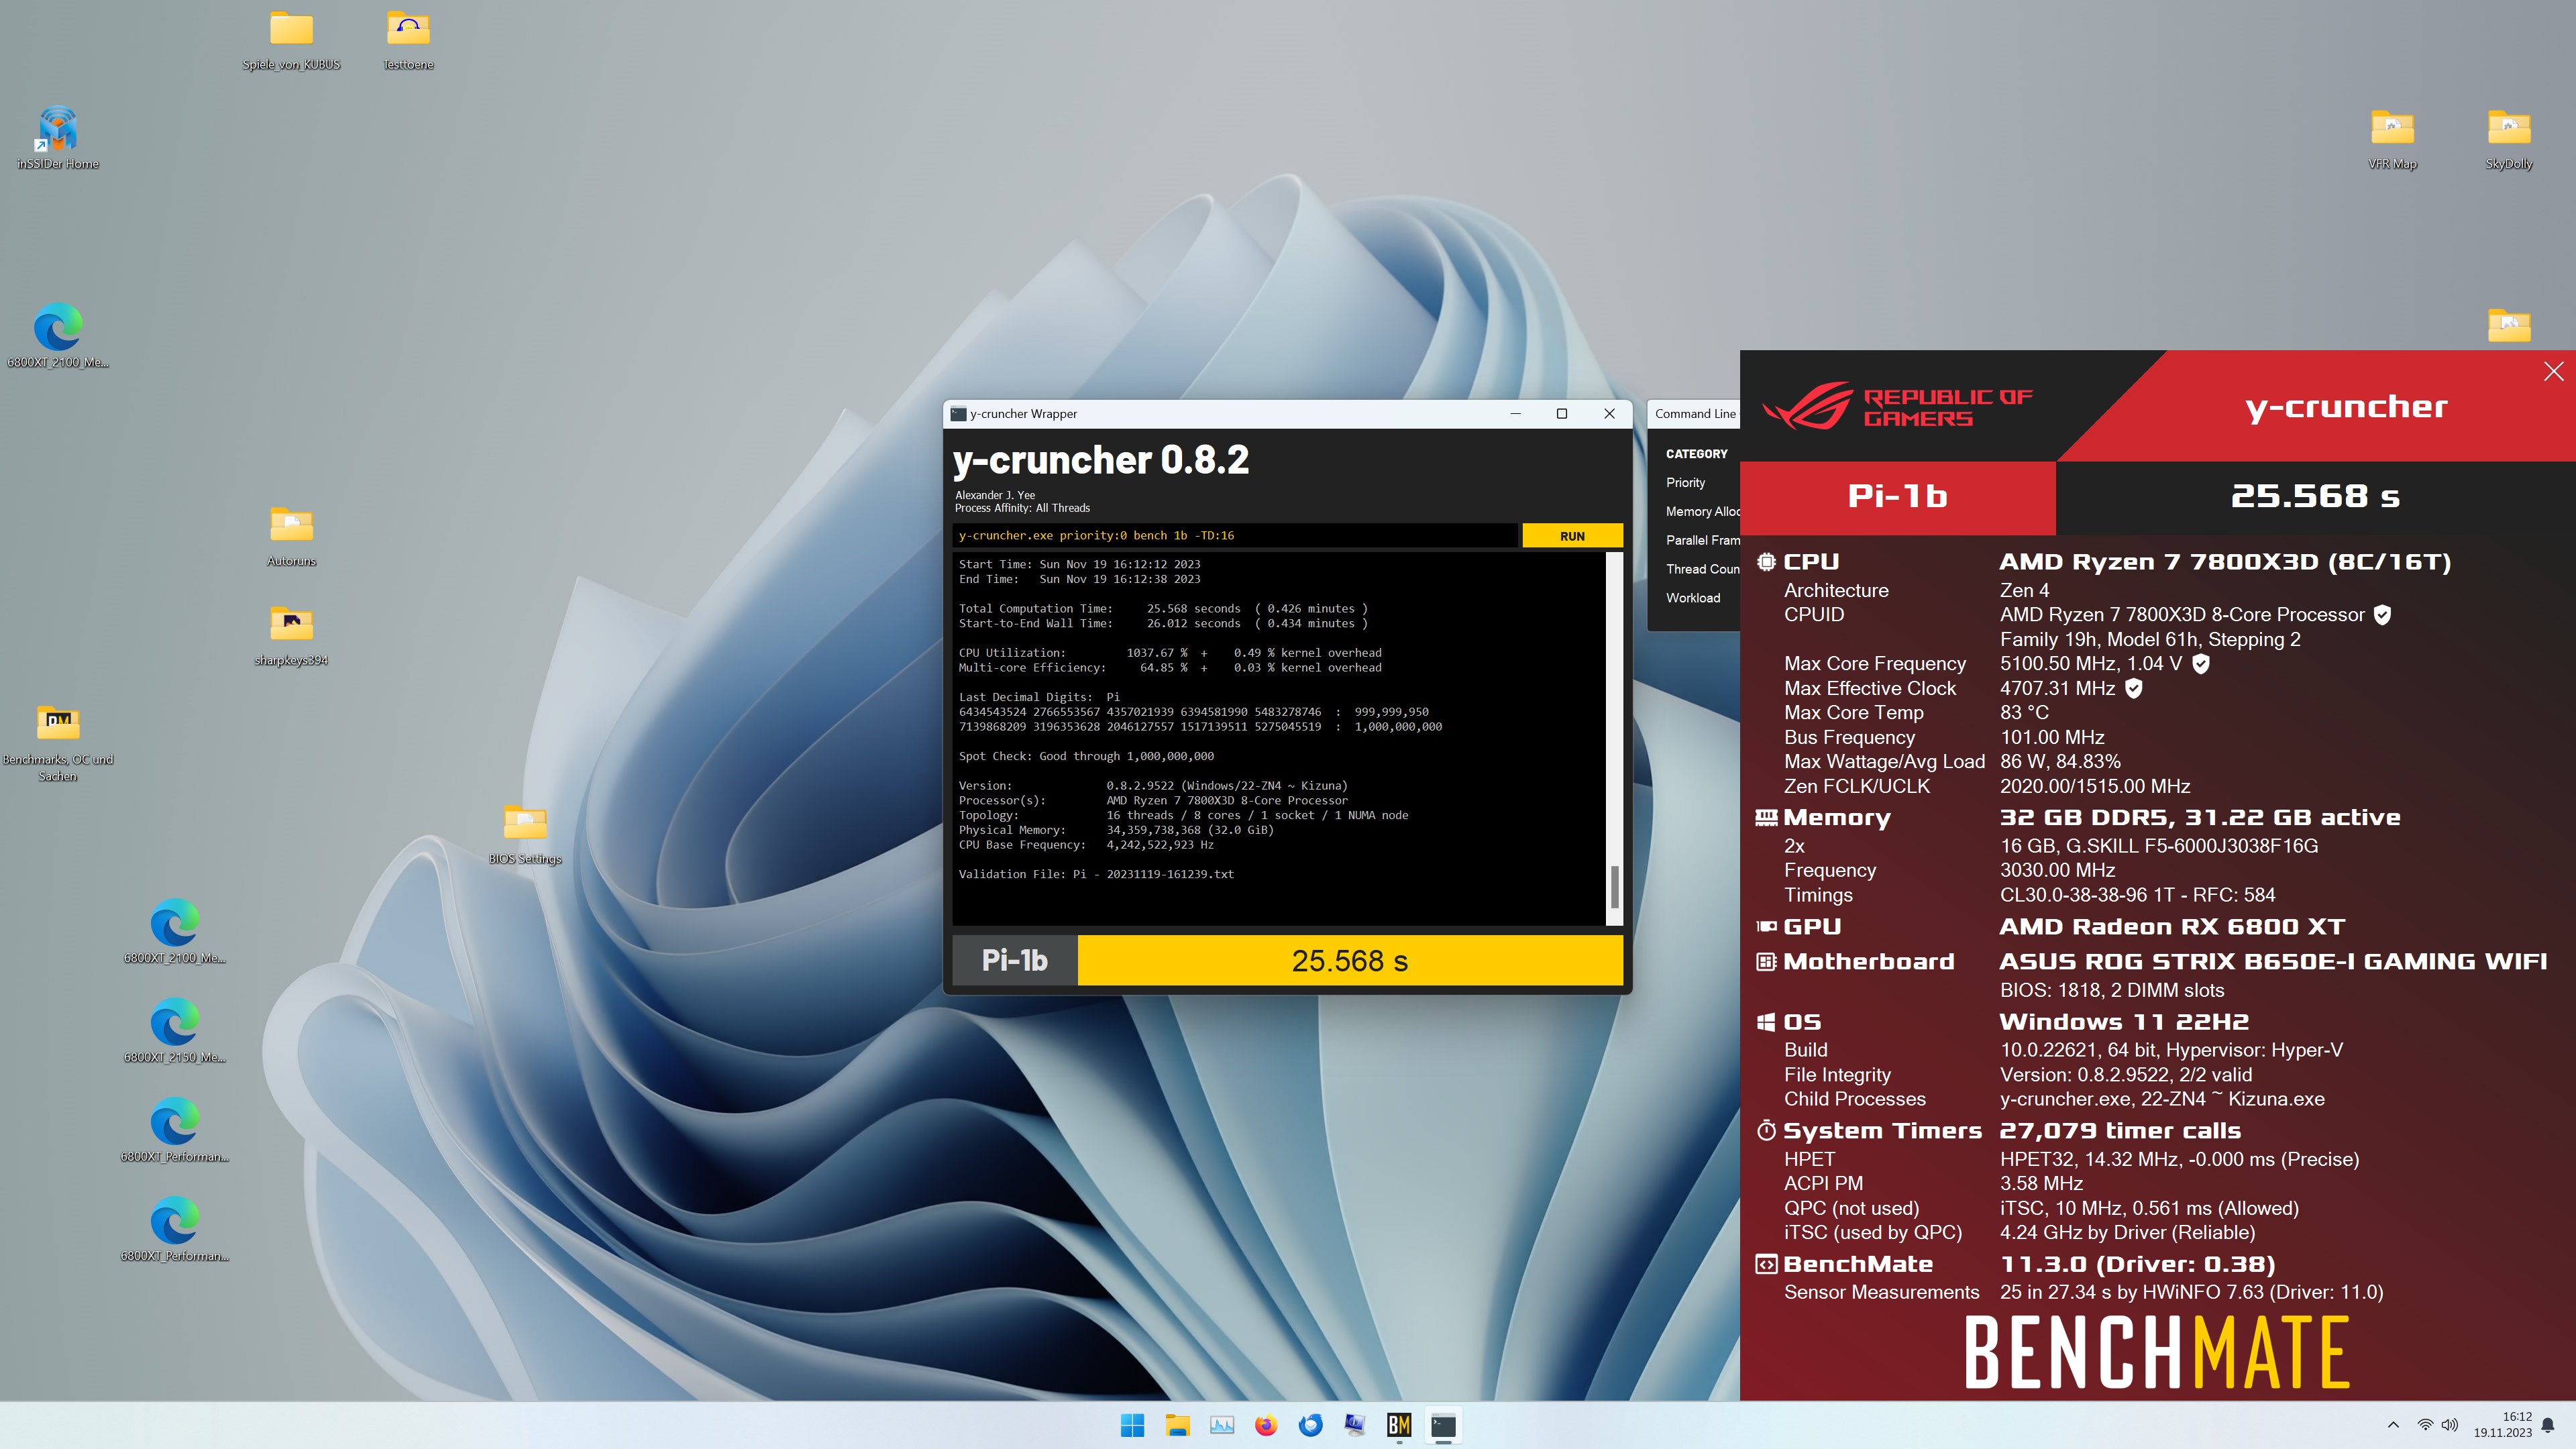Click the 27,079 timer calls text
This screenshot has height=1449, width=2576.
(x=2120, y=1131)
